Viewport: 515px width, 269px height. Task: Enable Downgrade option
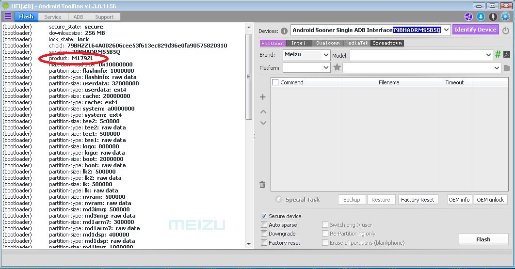click(264, 234)
